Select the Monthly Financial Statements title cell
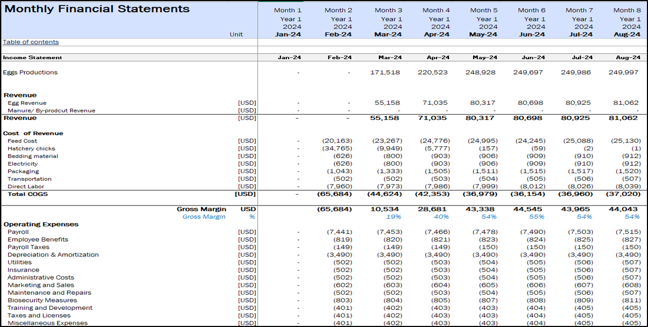 click(97, 9)
